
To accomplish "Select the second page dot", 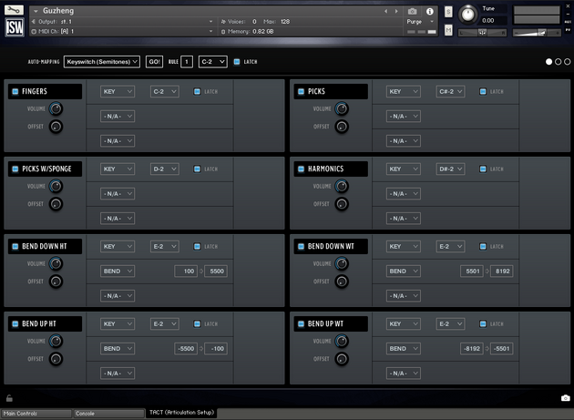I will 558,62.
